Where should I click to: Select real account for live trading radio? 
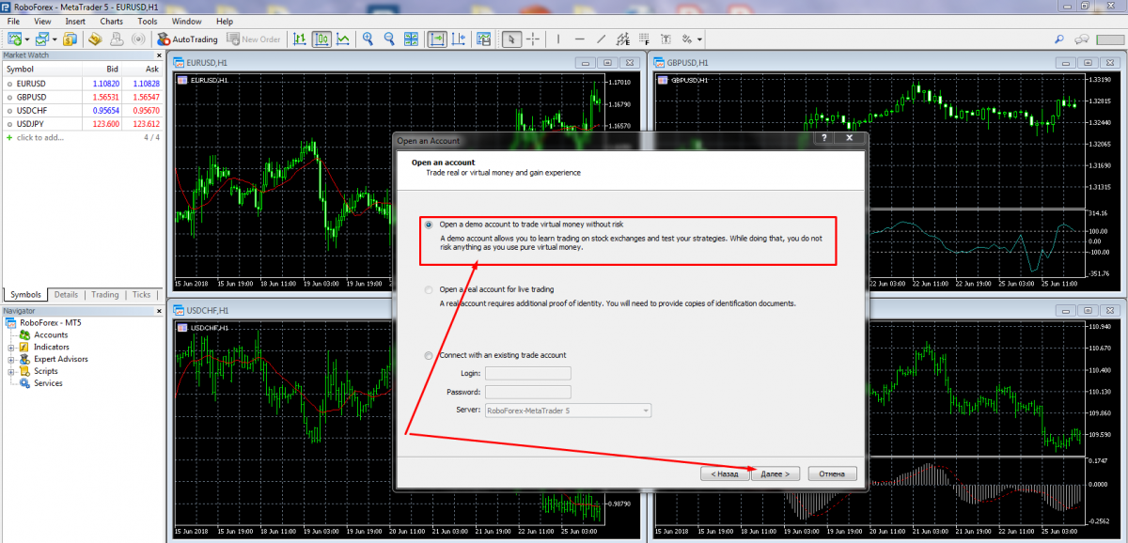point(430,289)
